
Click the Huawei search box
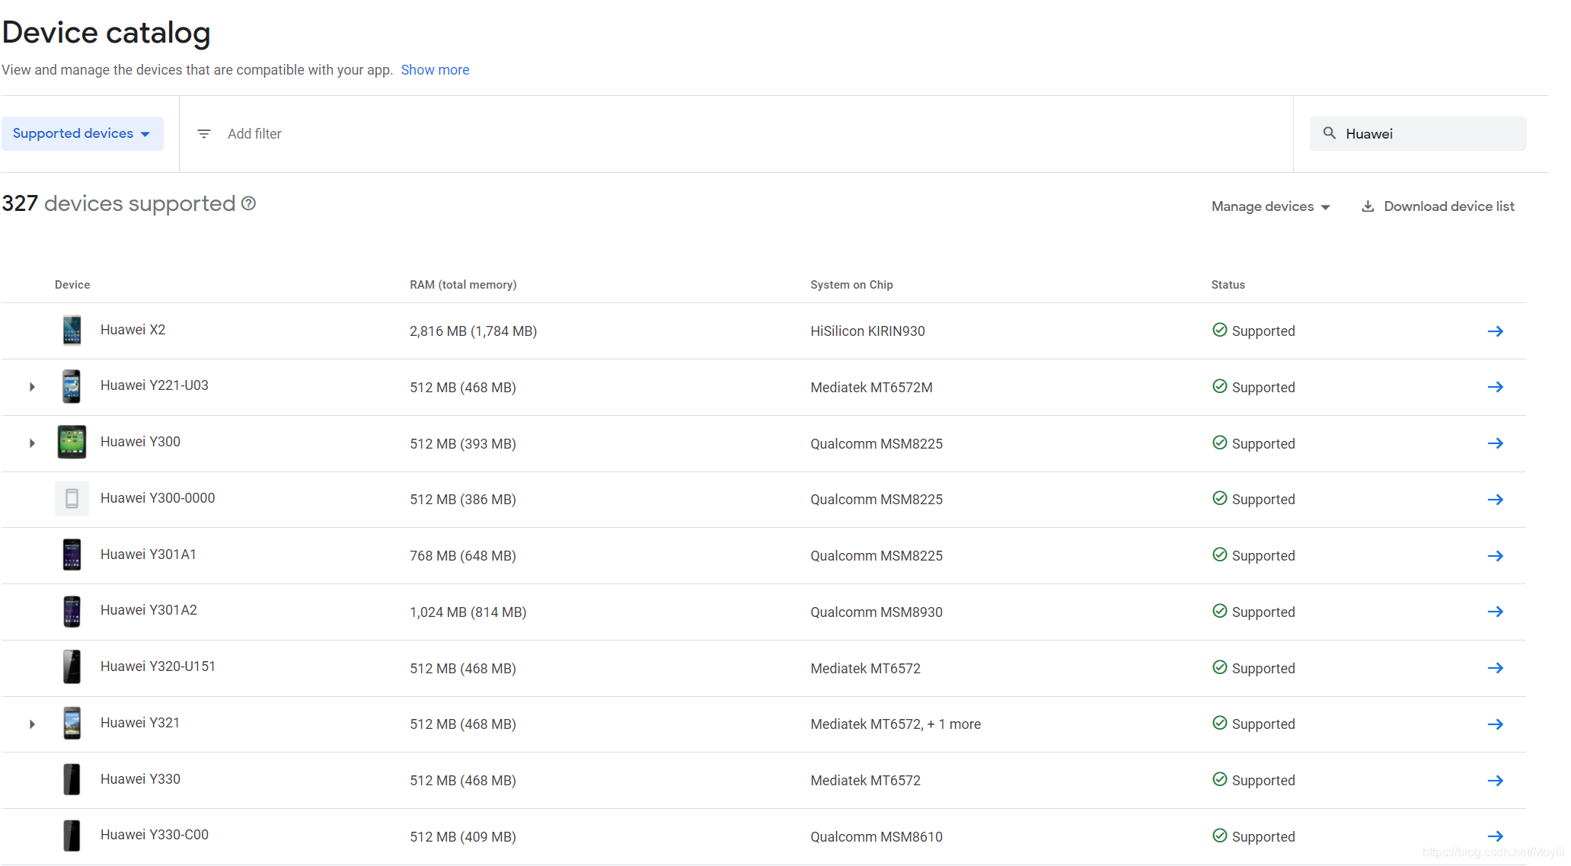coord(1428,134)
